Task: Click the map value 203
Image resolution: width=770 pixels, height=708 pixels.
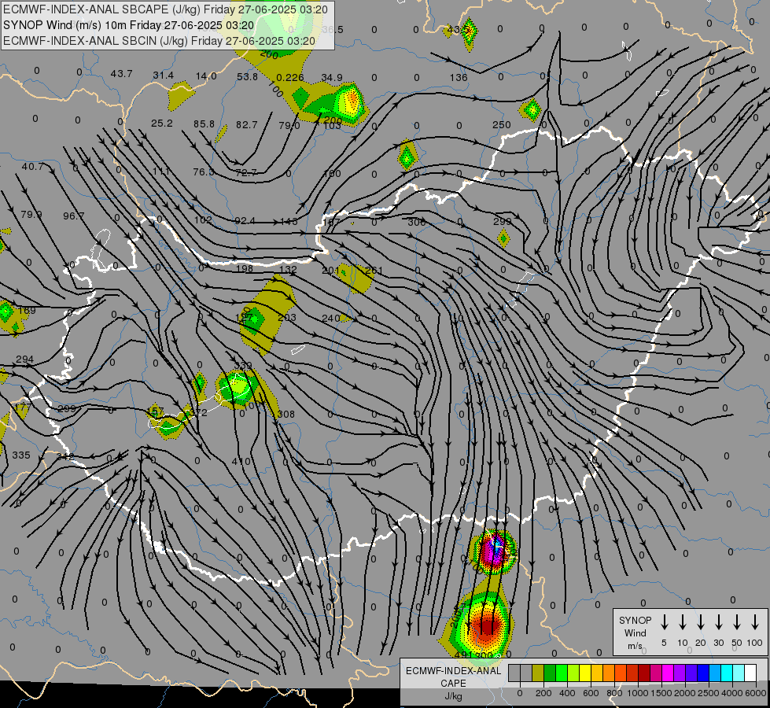Action: 287,317
